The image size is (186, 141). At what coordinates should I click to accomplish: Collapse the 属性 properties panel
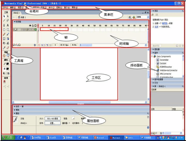15,113
